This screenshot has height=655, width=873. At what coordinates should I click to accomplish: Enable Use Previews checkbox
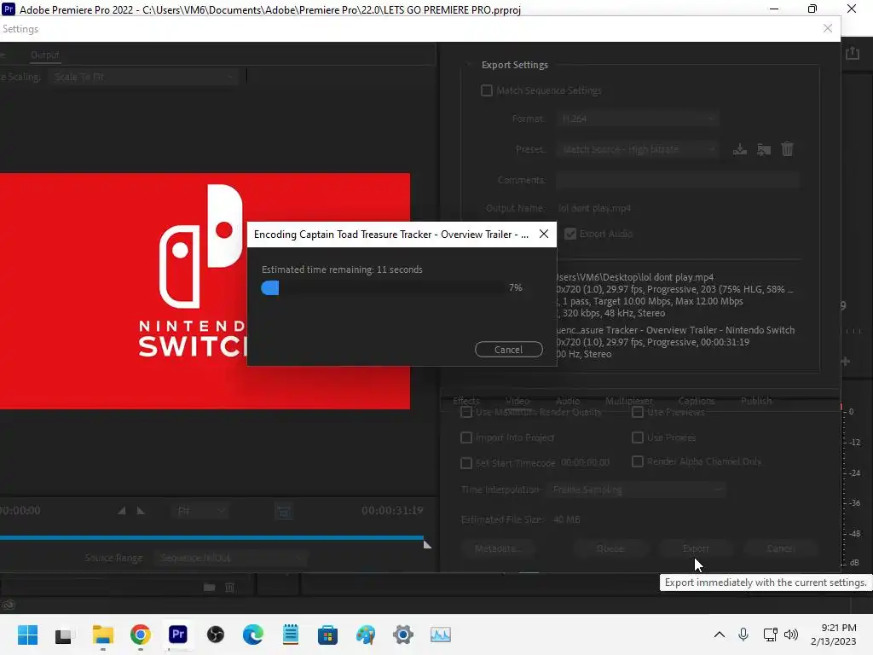pos(638,412)
